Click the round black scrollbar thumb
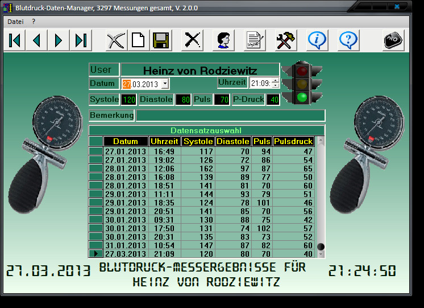The image size is (424, 308). tap(321, 247)
